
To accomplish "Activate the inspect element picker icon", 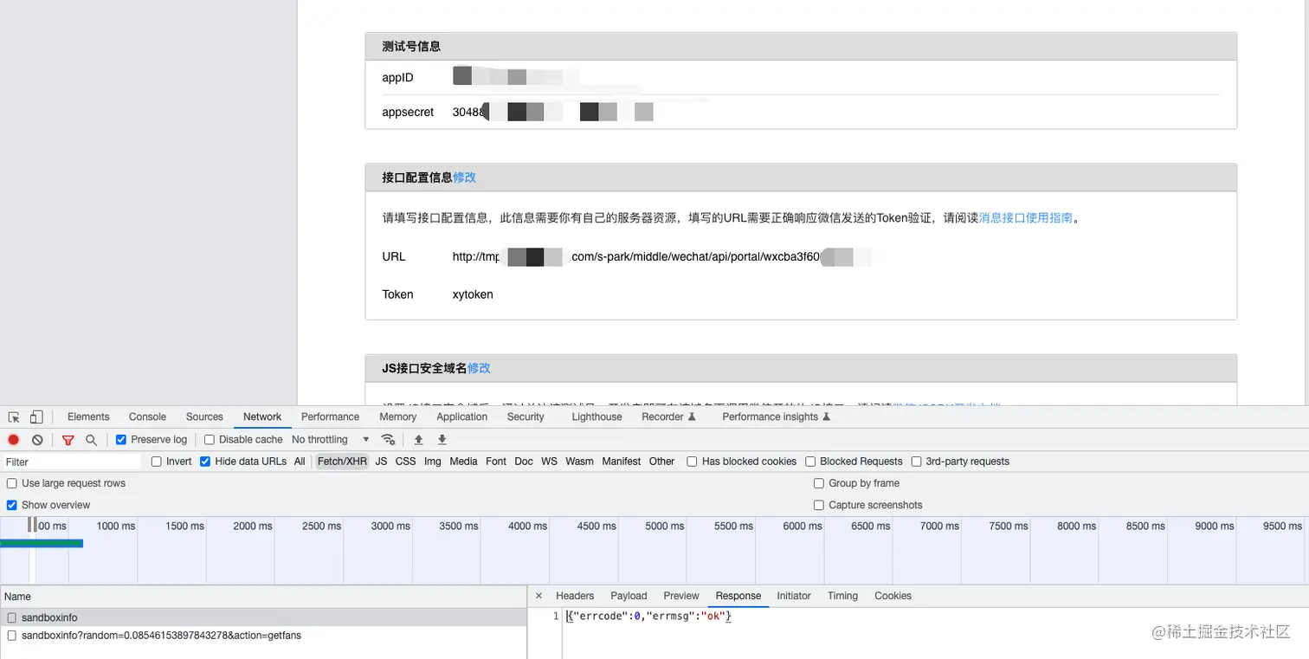I will pos(14,417).
